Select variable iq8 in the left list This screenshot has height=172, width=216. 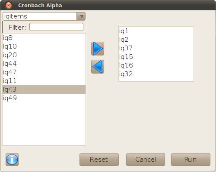tap(44, 38)
